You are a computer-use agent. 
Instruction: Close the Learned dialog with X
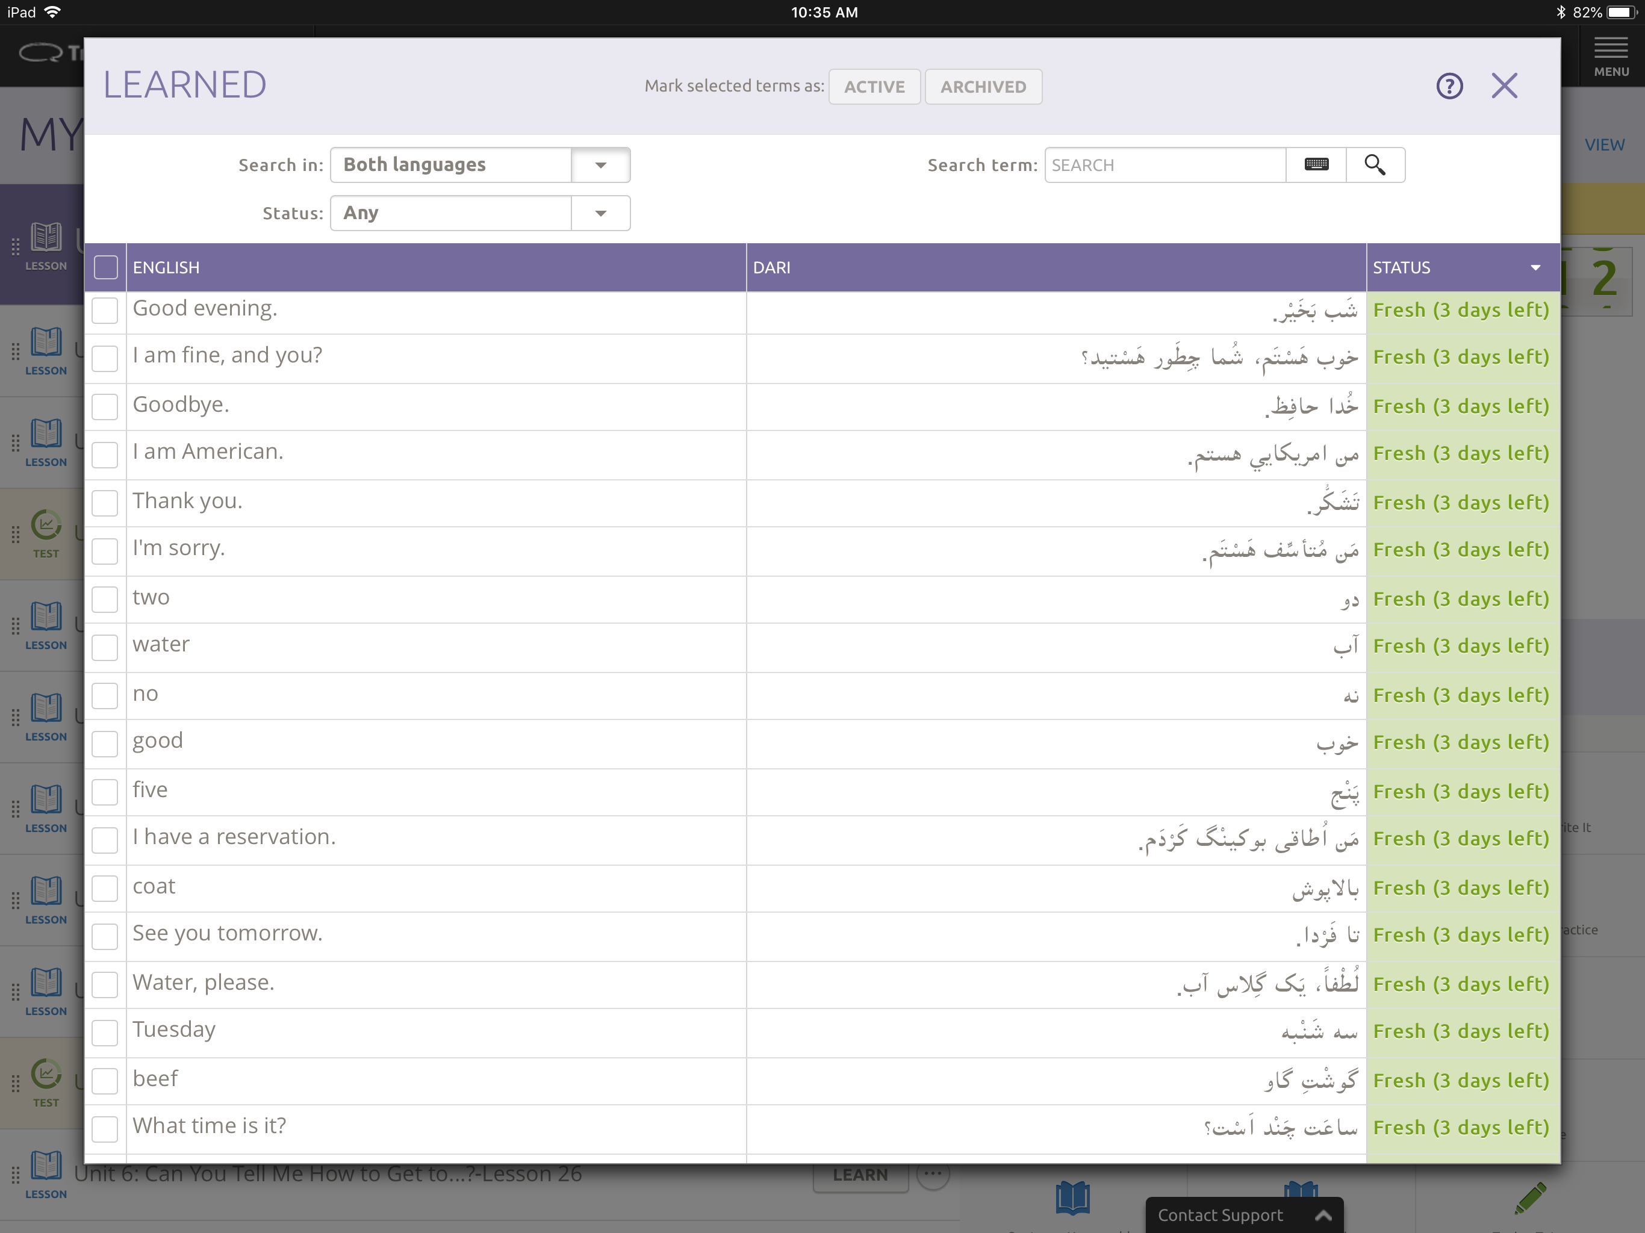coord(1504,86)
